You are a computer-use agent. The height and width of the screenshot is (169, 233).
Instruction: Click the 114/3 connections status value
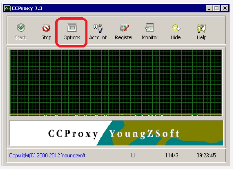tap(171, 156)
